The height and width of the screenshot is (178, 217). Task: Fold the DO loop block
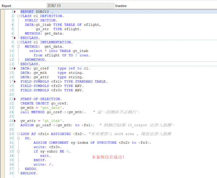coord(18,138)
